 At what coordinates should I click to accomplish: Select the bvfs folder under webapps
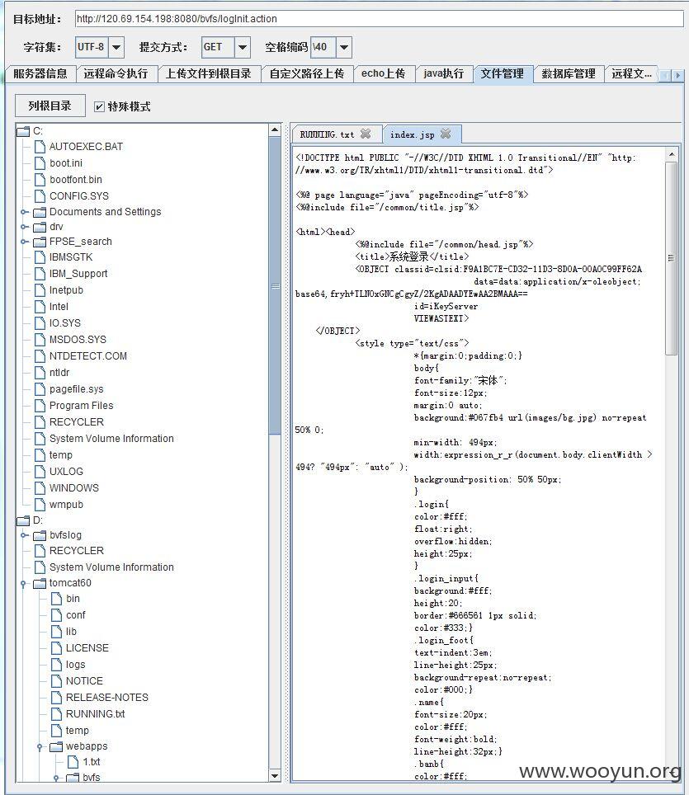tap(92, 777)
